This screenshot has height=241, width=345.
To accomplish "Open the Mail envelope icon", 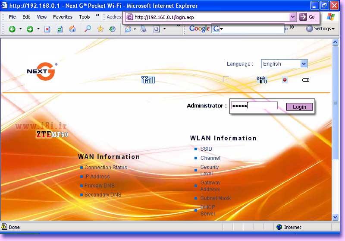I will tap(128, 29).
